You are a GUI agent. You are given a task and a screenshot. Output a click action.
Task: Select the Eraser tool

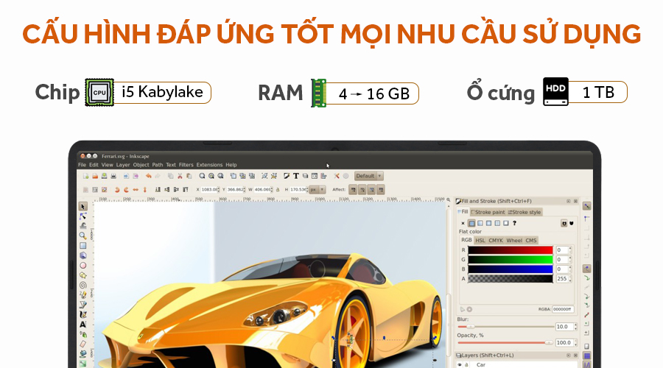(x=83, y=344)
